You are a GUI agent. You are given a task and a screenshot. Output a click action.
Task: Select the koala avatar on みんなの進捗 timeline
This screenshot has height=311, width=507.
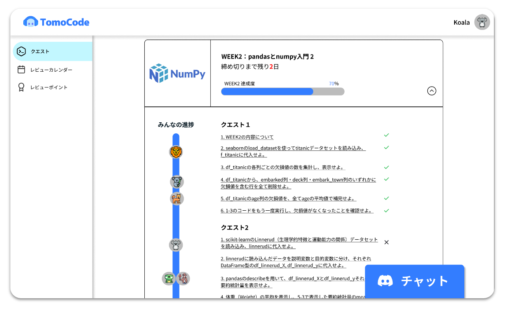(176, 181)
